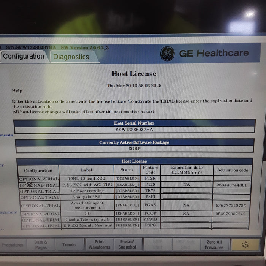This screenshot has width=266, height=266.
Task: Open the Procedures menu button
Action: click(x=13, y=245)
